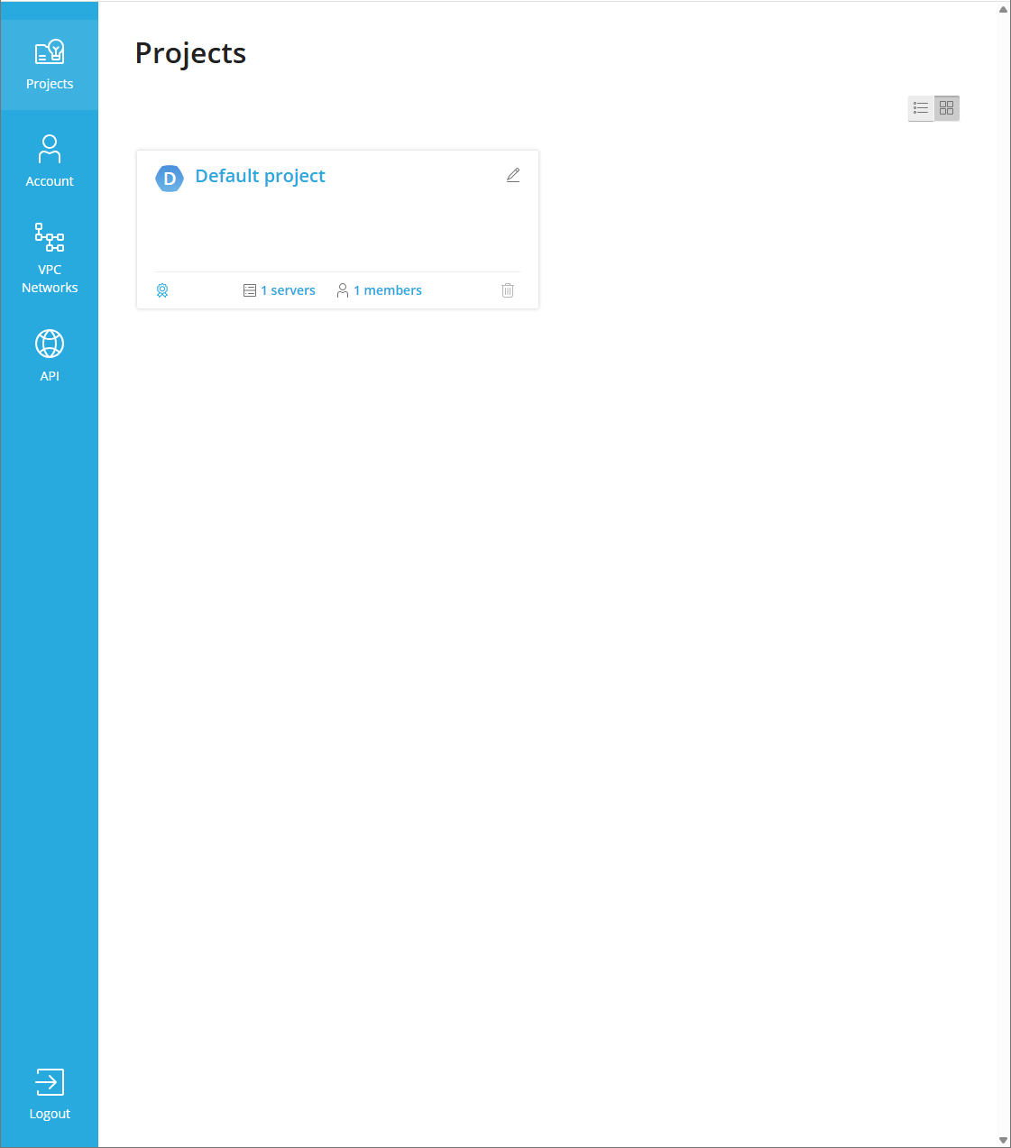
Task: Click empty description area of Default project card
Action: pyautogui.click(x=337, y=230)
